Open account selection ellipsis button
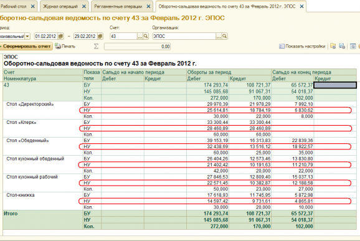This screenshot has width=360, height=241. click(140, 36)
